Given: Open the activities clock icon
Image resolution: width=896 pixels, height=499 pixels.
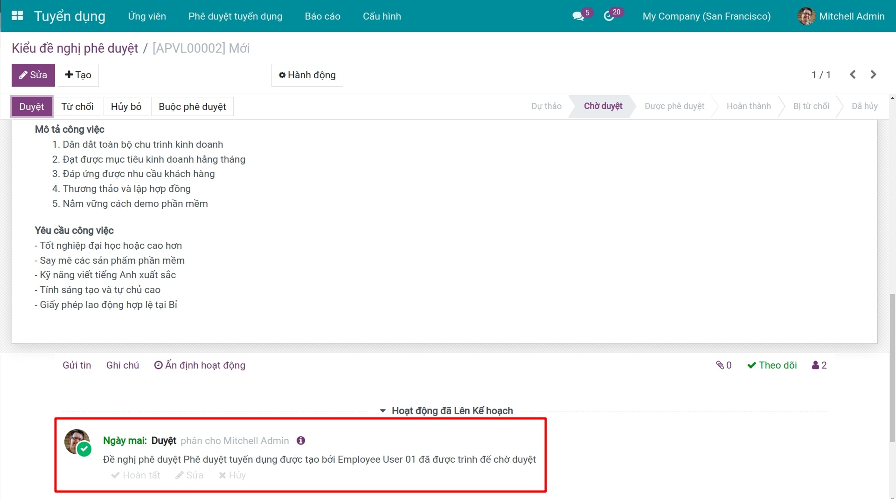Looking at the screenshot, I should point(609,16).
